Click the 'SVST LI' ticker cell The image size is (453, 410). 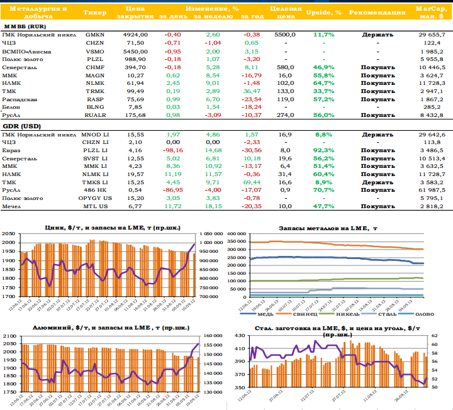point(95,158)
